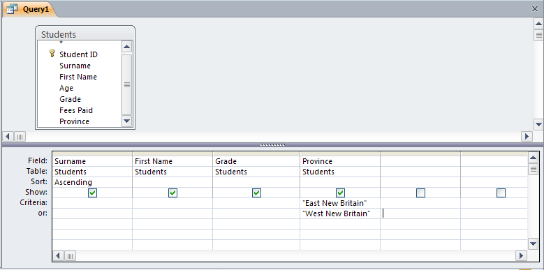Select Fees Paid in Students field list
Viewport: 544px width, 270px height.
pos(76,110)
